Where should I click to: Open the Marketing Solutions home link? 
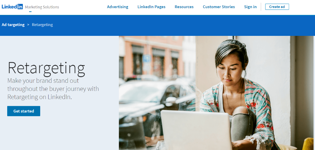42,7
